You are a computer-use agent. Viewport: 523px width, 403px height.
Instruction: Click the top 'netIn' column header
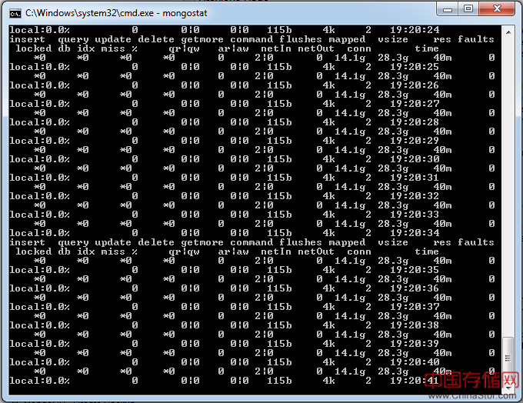point(276,48)
